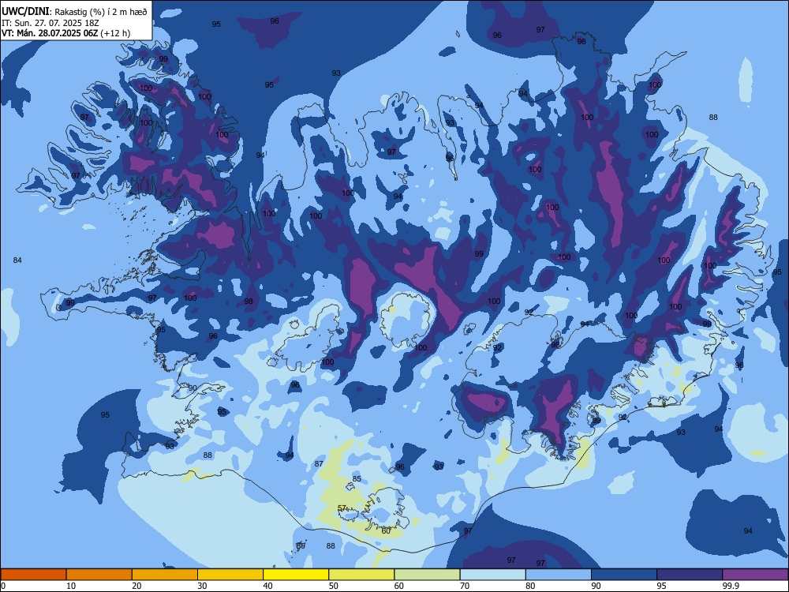This screenshot has width=789, height=592.
Task: Select the '0' legend scale label
Action: click(3, 586)
